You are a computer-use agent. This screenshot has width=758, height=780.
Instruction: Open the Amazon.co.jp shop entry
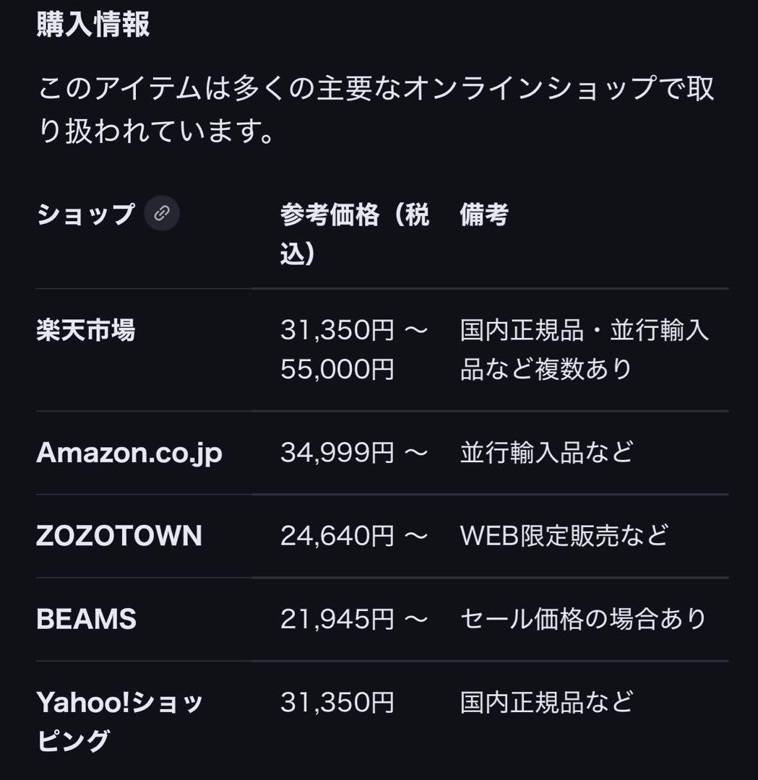click(x=129, y=453)
